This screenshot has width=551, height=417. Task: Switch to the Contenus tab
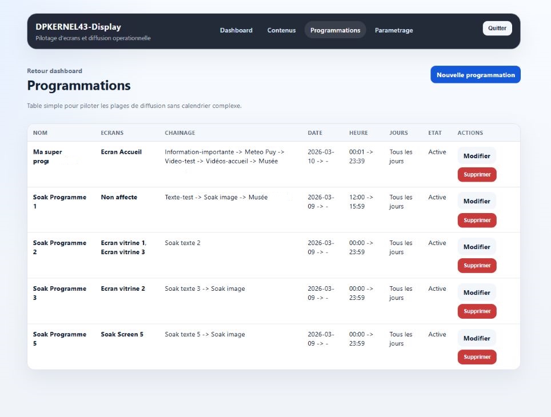[281, 30]
